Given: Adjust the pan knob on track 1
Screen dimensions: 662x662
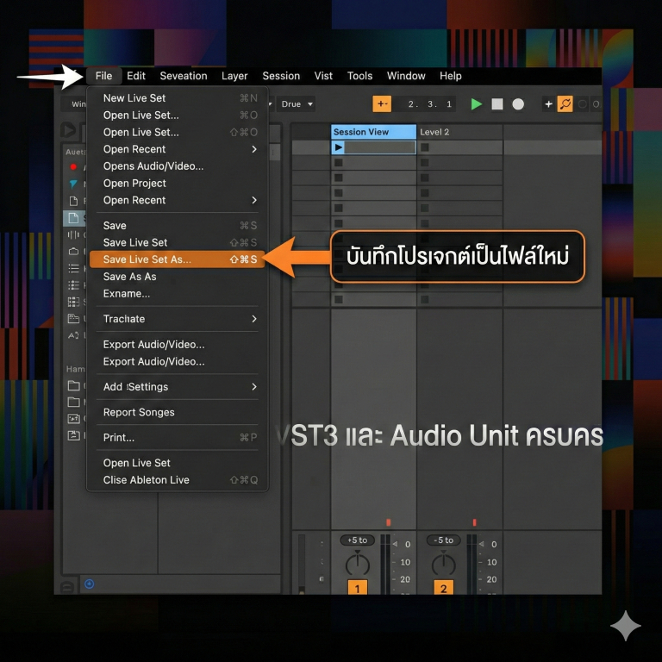Looking at the screenshot, I should (x=358, y=564).
